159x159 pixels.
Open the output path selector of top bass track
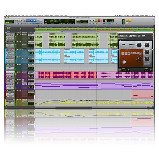(31, 36)
